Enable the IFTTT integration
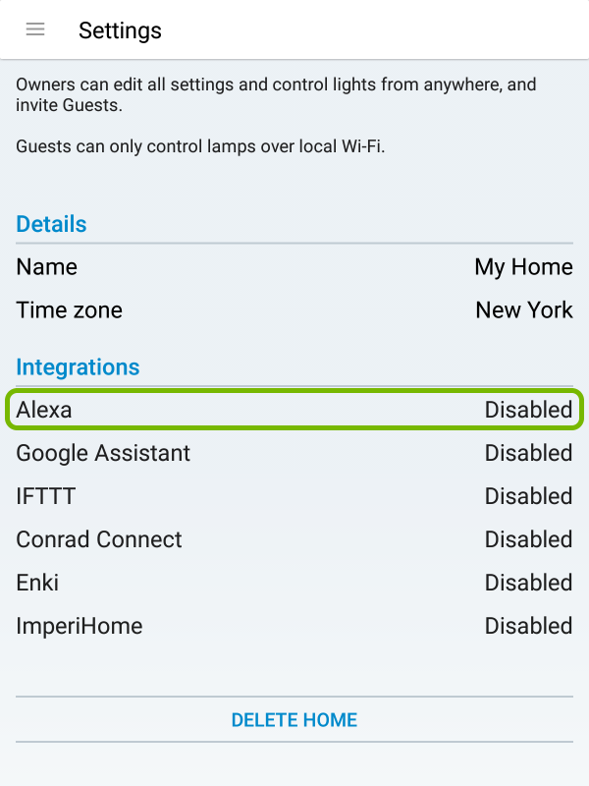 click(528, 496)
